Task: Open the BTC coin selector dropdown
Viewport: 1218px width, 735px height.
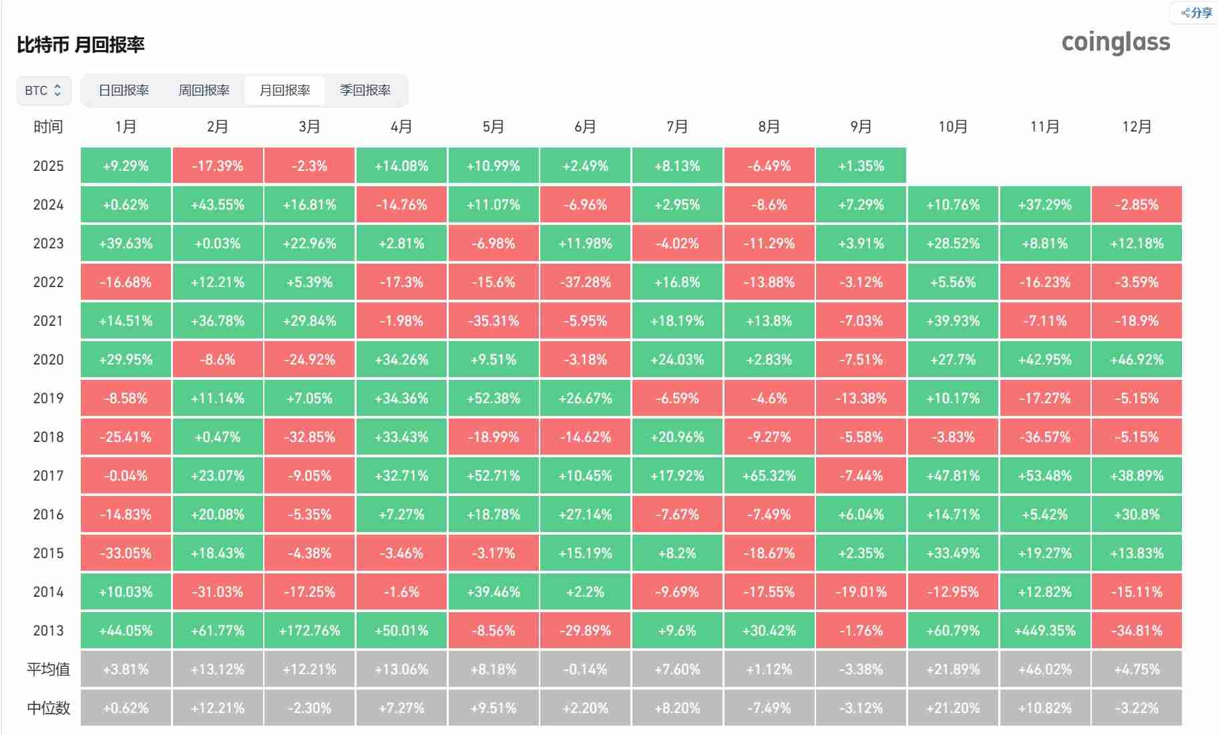Action: [43, 90]
